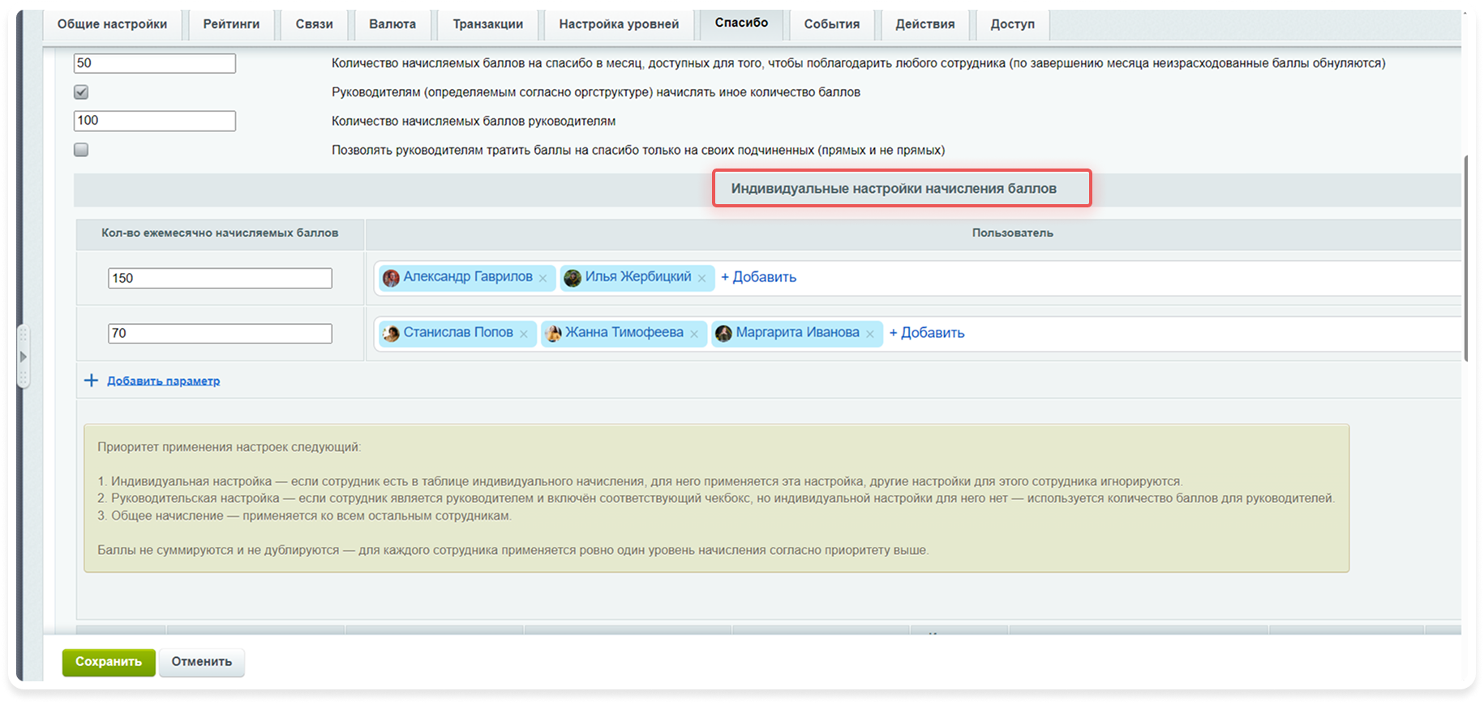Click Добавить параметр link

pos(163,381)
